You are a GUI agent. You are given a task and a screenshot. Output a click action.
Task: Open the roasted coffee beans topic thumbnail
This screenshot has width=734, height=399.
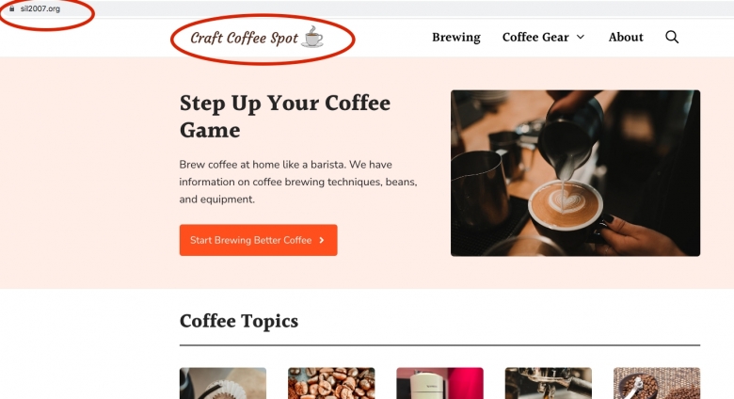[331, 383]
